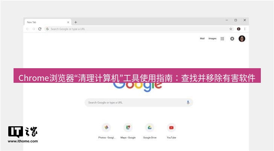Go back with the back arrow
This screenshot has width=274, height=151.
point(27,29)
